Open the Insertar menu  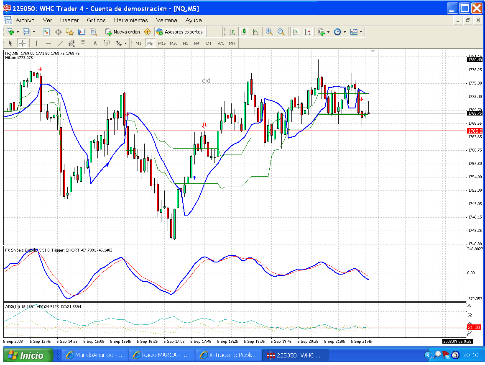[69, 20]
